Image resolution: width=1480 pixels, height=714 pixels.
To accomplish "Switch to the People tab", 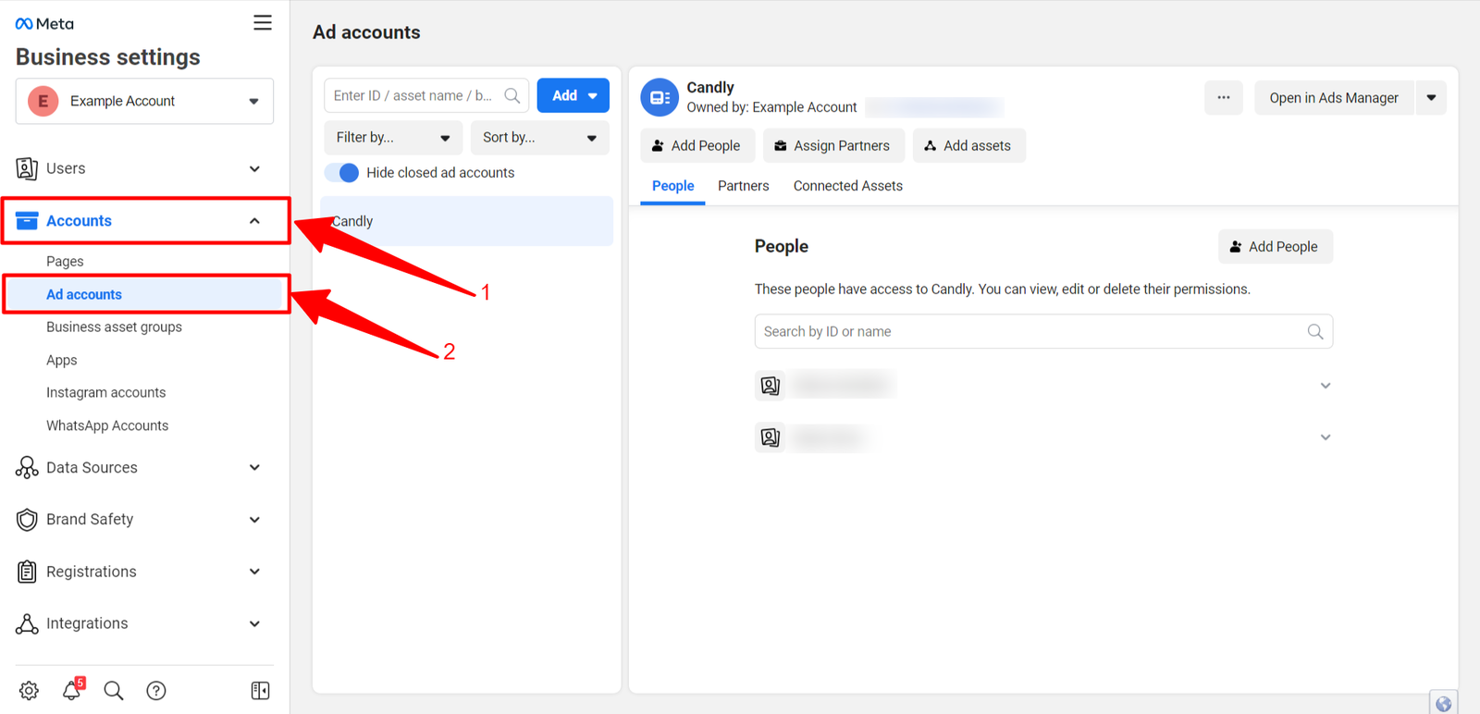I will (672, 186).
